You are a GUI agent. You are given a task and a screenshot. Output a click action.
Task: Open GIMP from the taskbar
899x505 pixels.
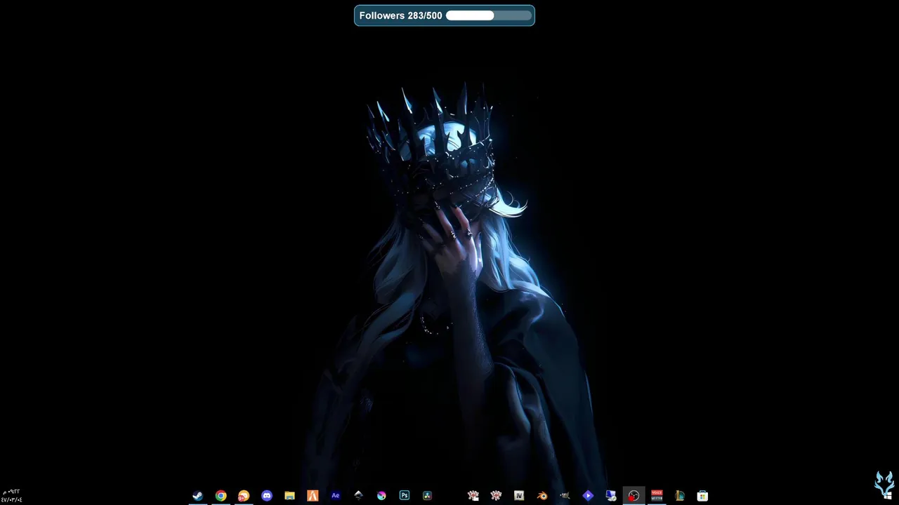click(x=565, y=495)
